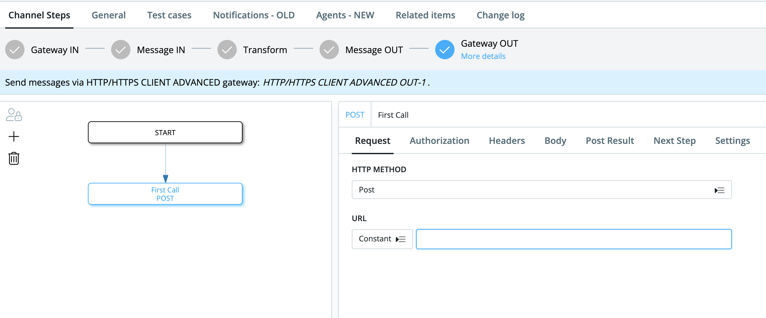Click the Gateway IN step checkmark circle
The height and width of the screenshot is (318, 766).
[15, 50]
